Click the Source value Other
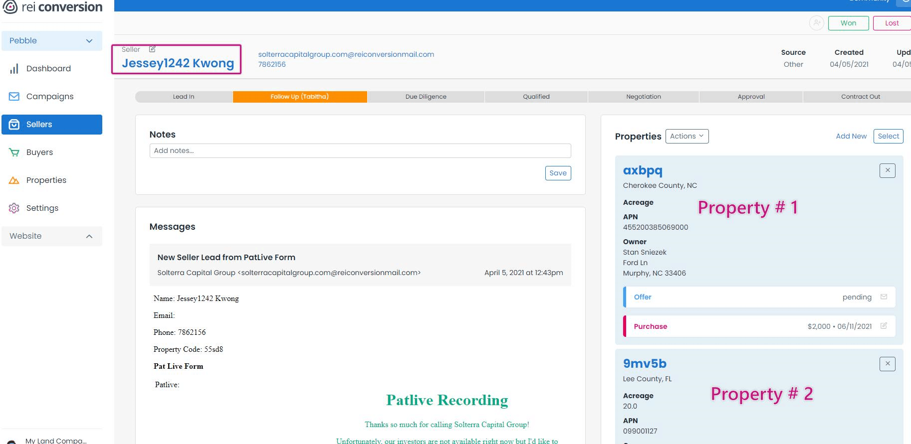The image size is (911, 444). 793,64
